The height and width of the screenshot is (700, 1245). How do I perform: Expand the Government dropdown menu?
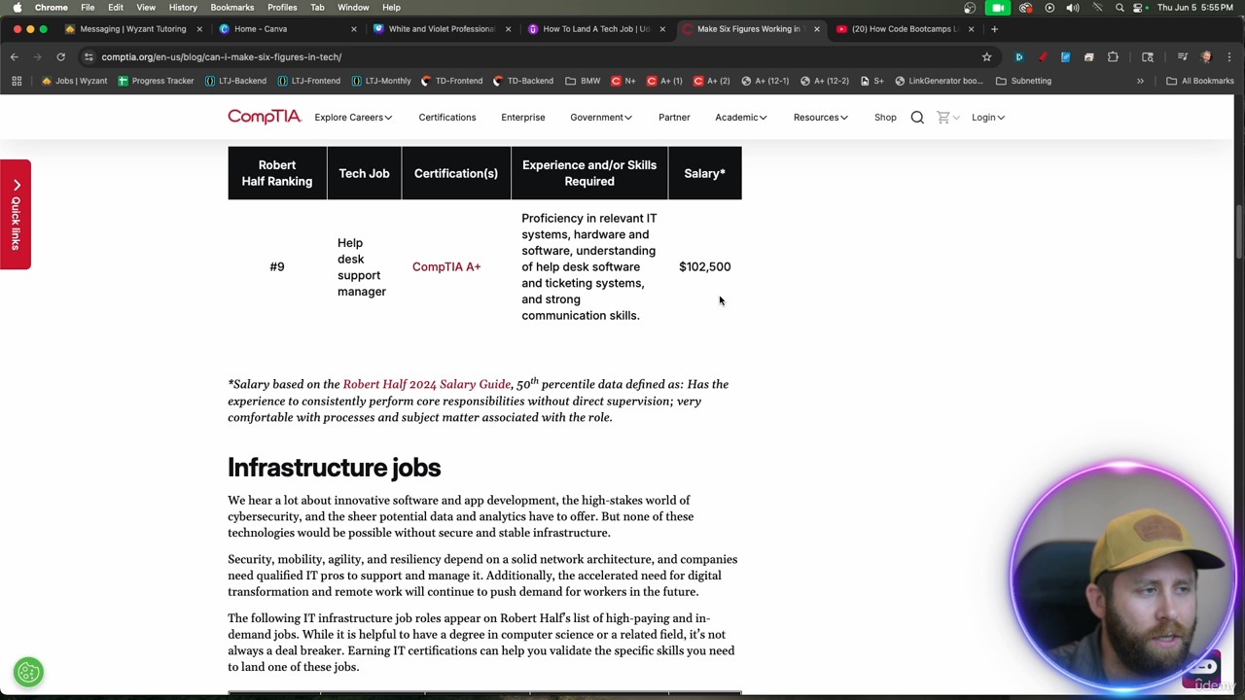pos(601,118)
